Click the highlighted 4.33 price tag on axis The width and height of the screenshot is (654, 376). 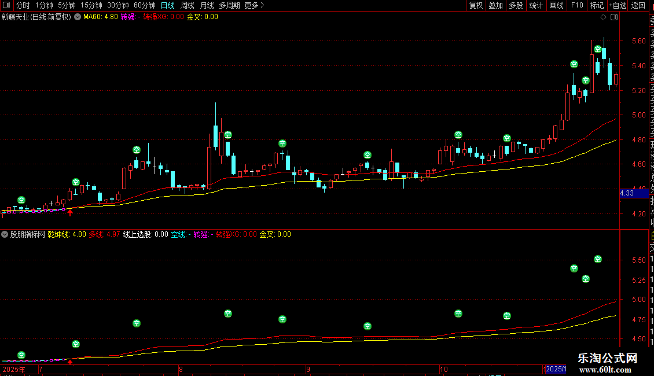click(x=634, y=193)
